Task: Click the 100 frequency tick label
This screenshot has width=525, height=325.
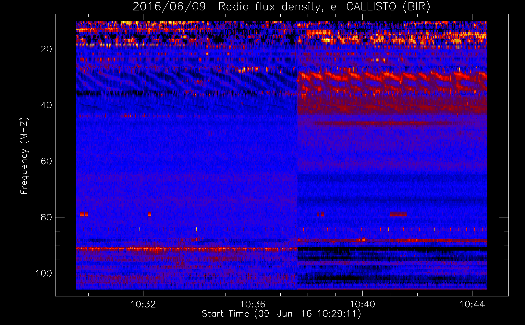Action: click(44, 273)
